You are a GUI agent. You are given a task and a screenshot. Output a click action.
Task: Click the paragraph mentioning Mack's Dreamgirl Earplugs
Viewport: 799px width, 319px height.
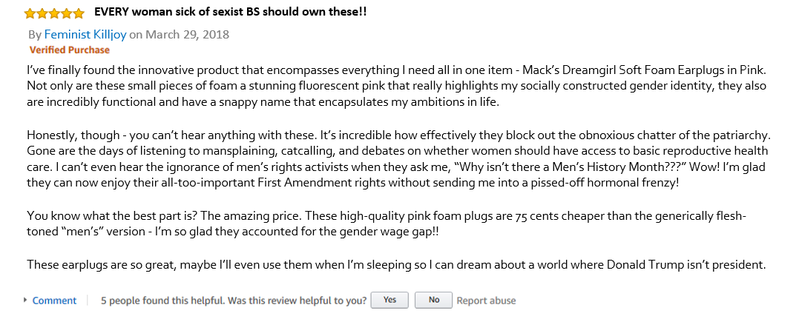coord(397,85)
